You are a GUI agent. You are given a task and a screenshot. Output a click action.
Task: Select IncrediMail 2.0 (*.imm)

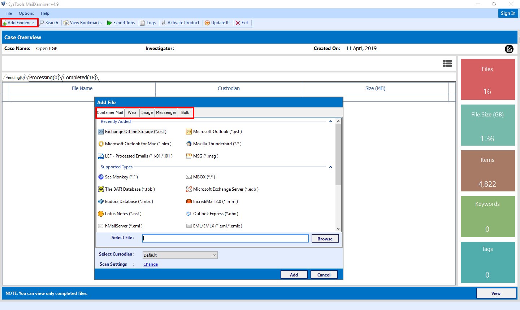click(212, 201)
